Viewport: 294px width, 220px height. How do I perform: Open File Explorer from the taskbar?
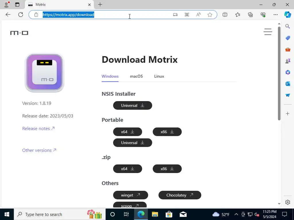[155, 214]
